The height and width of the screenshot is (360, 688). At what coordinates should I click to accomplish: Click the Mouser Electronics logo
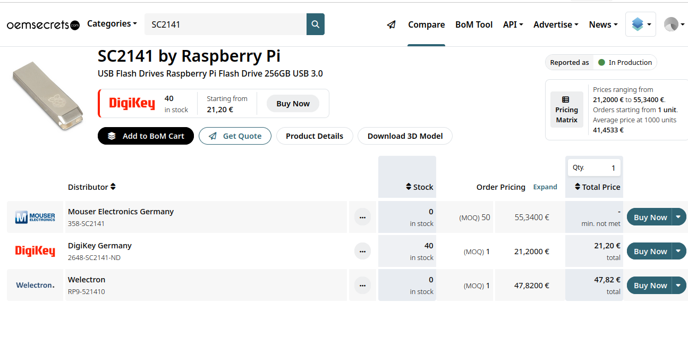(x=35, y=217)
